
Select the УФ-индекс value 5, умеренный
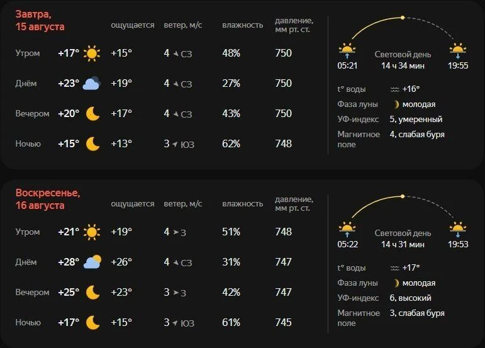tap(416, 120)
